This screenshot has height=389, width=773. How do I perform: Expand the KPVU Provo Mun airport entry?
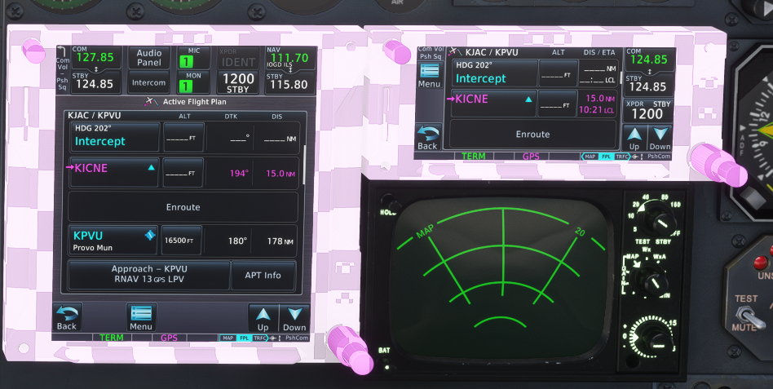click(x=113, y=241)
